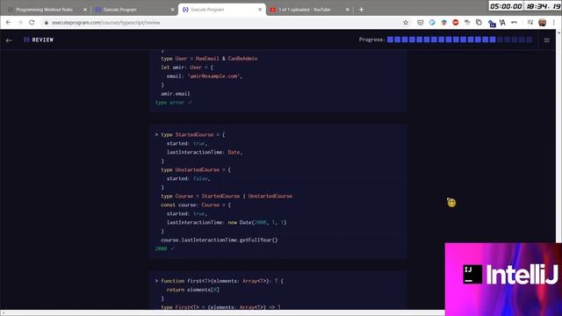Click the Execute Program logo icon

click(26, 39)
